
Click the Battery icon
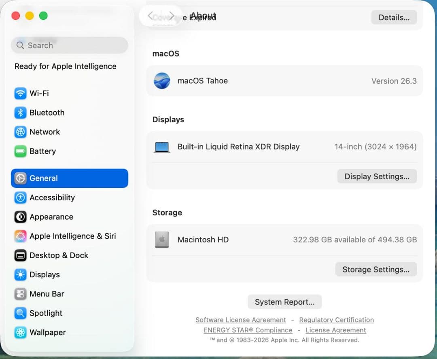tap(20, 151)
